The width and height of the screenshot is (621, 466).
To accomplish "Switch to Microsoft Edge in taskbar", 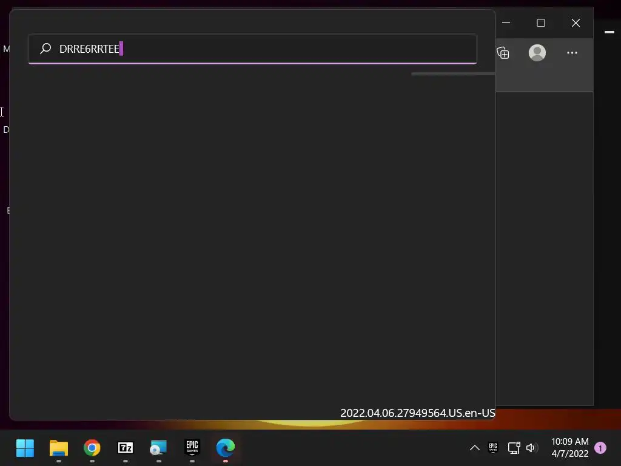I will pyautogui.click(x=226, y=448).
